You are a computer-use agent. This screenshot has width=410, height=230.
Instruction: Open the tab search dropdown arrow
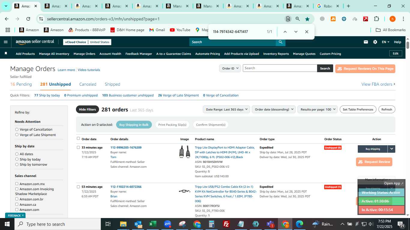click(6, 6)
